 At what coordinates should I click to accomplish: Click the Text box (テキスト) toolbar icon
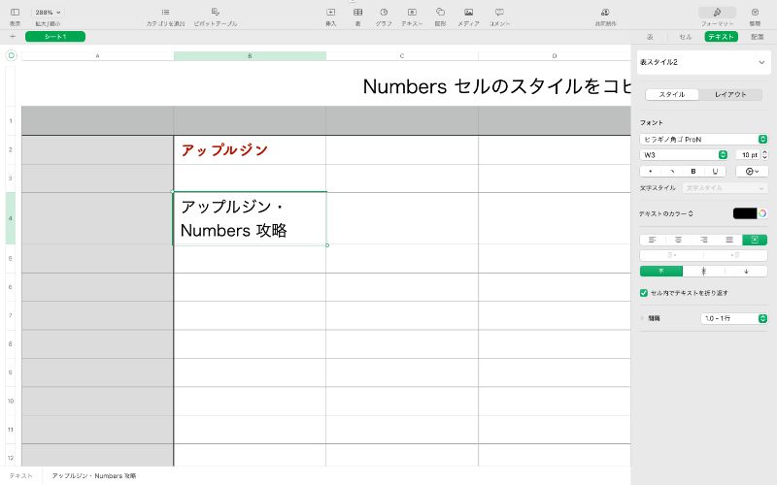tap(412, 12)
